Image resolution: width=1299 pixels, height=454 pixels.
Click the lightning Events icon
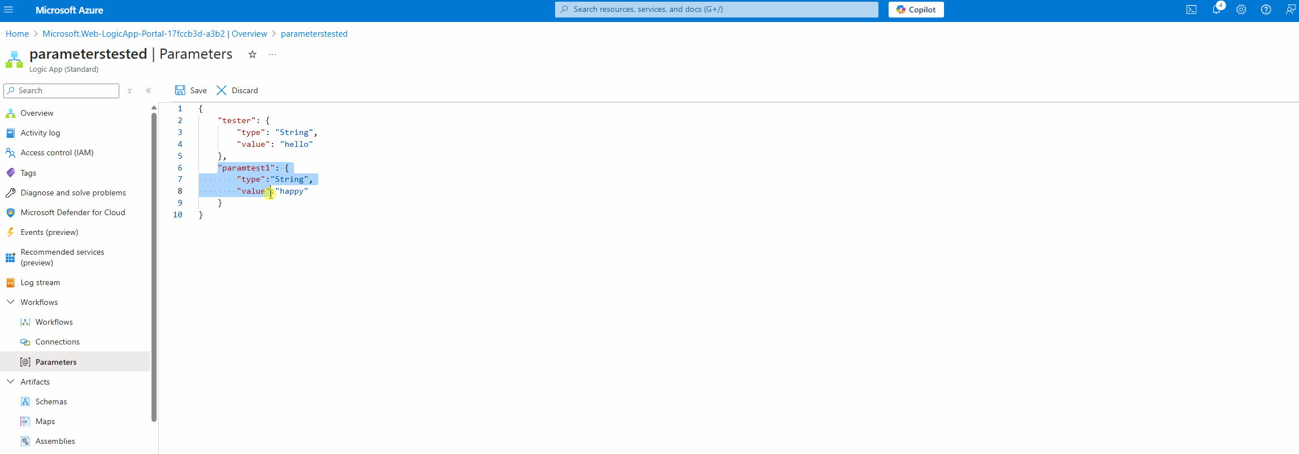click(10, 232)
